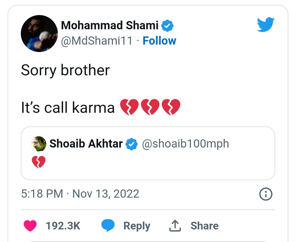Click the @shoaib100mph handle
The width and height of the screenshot is (296, 242).
click(x=185, y=144)
